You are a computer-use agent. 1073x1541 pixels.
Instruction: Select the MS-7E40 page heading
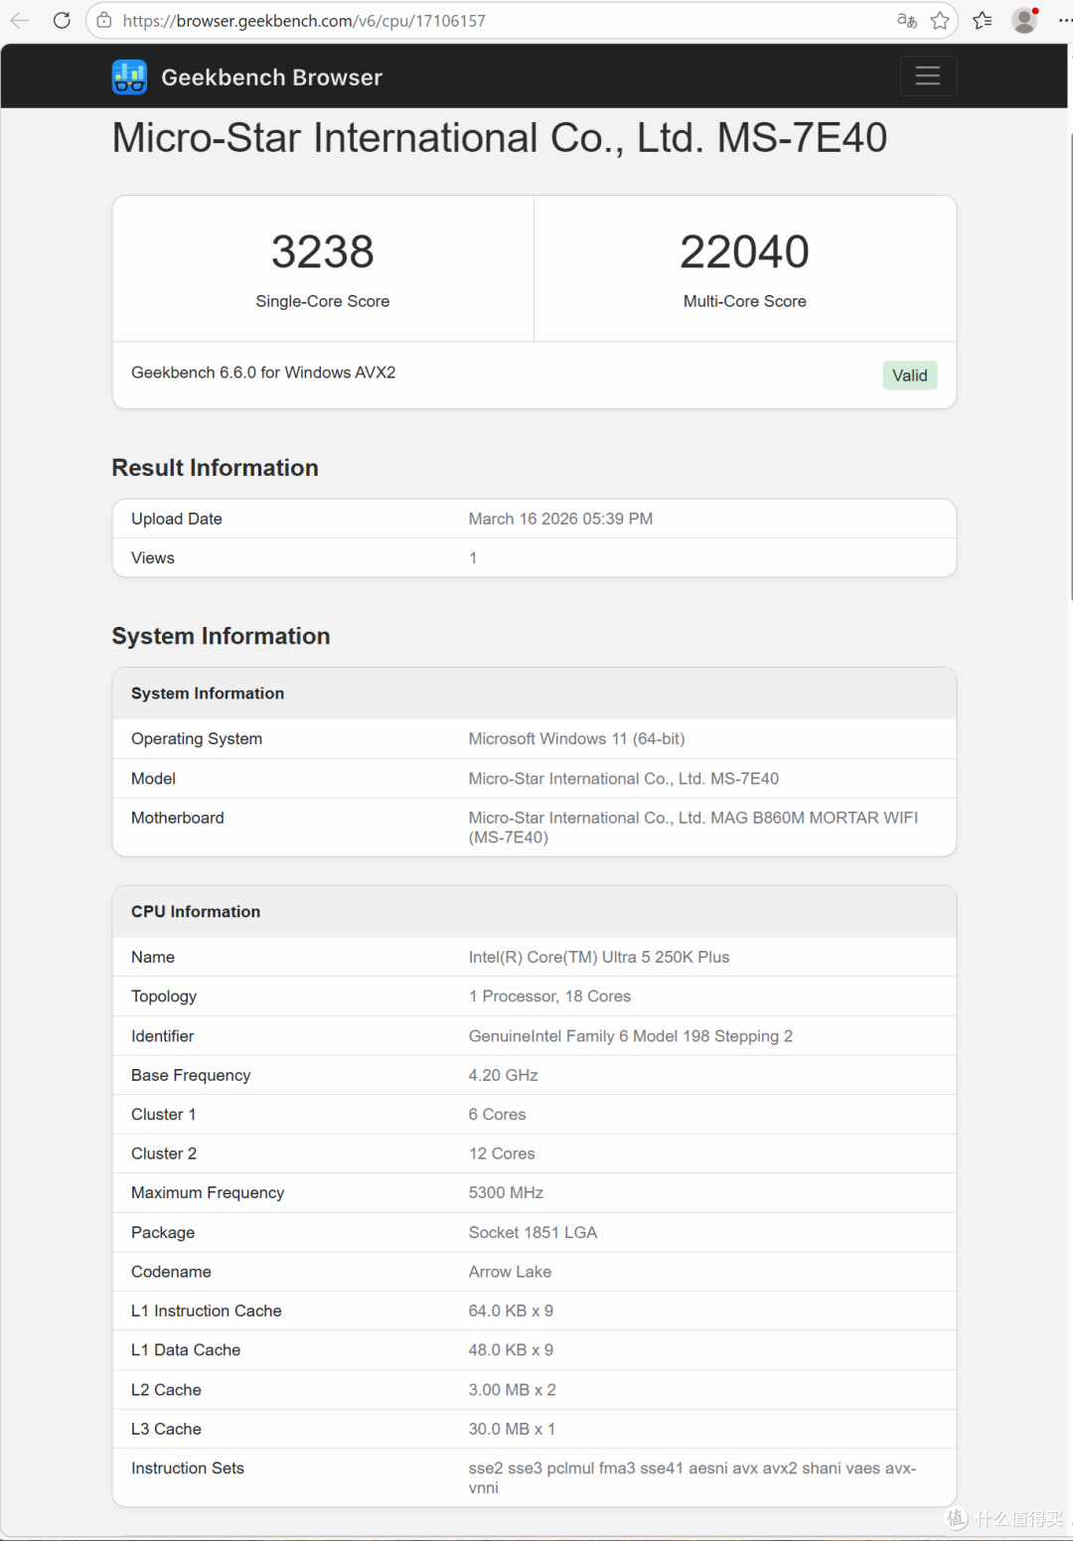(x=500, y=138)
